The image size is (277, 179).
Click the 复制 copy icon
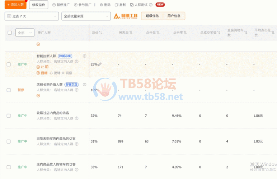click(x=116, y=5)
